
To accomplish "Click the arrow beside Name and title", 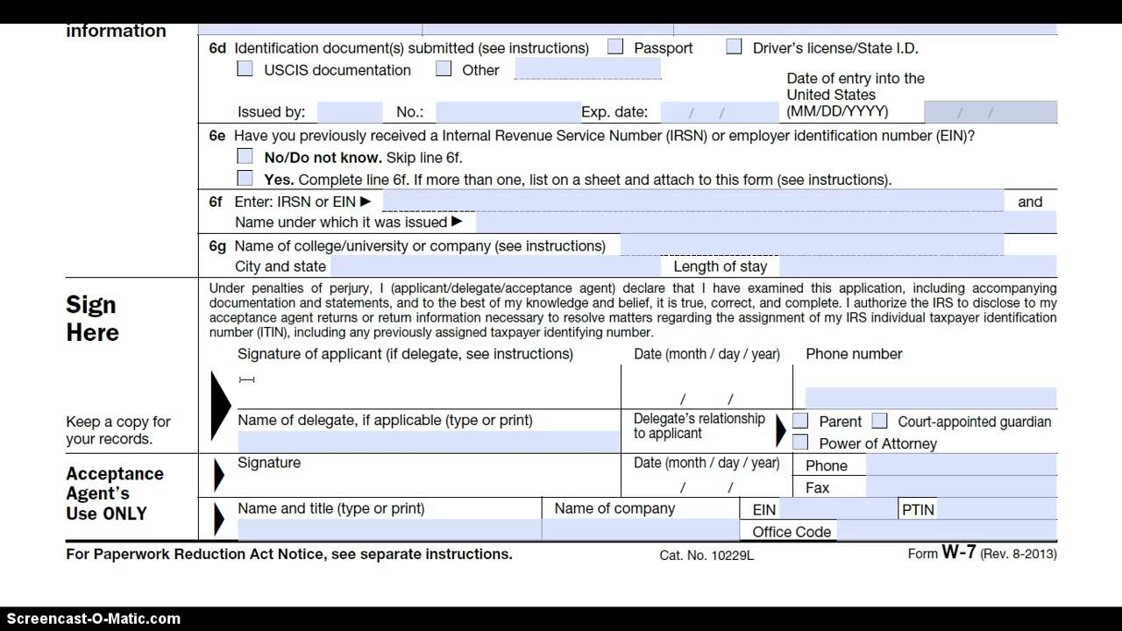I will point(219,520).
